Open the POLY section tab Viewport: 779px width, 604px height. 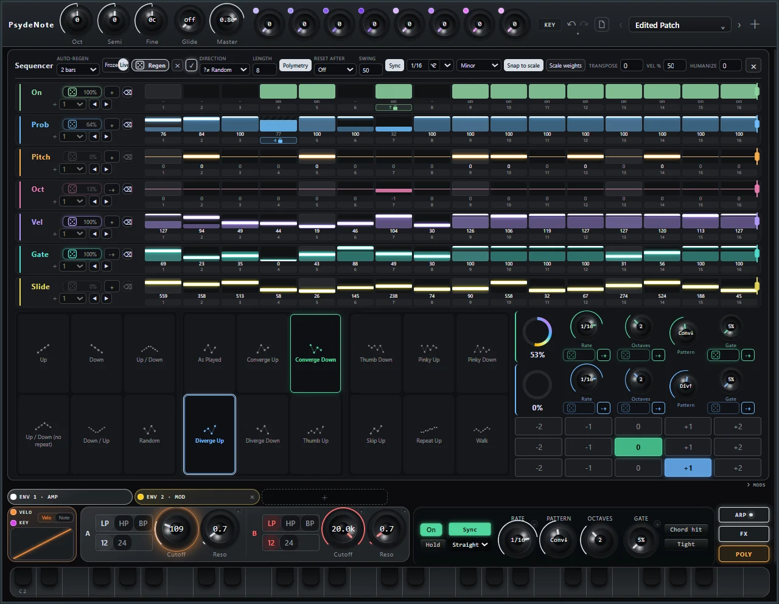click(x=744, y=554)
